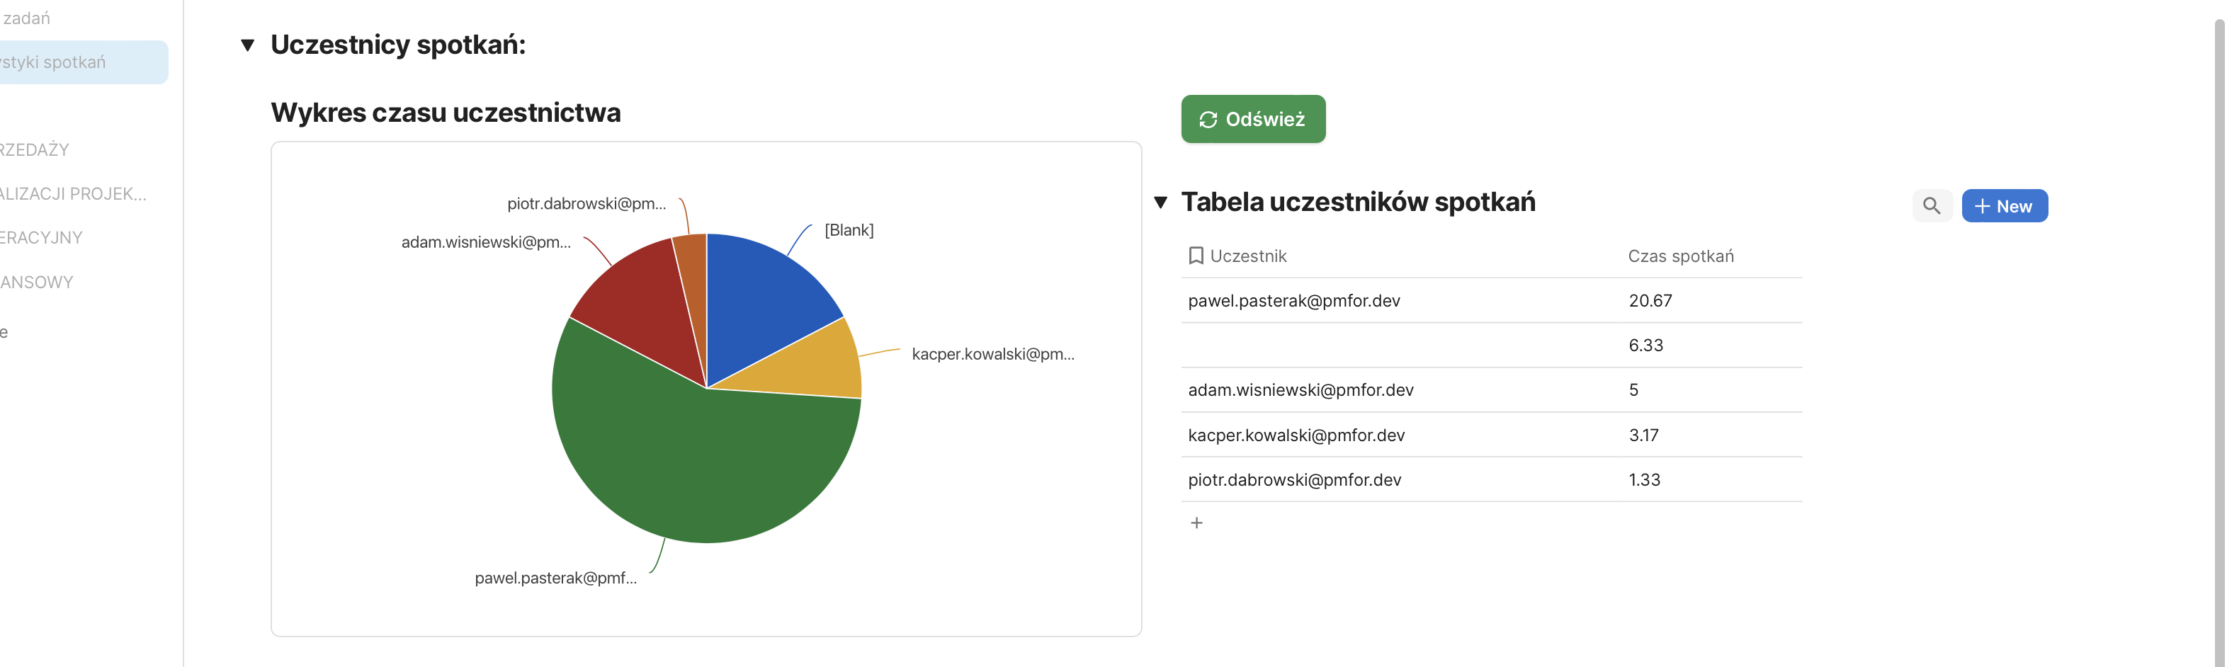Click the Odśwież button label
Image resolution: width=2227 pixels, height=667 pixels.
pyautogui.click(x=1265, y=119)
